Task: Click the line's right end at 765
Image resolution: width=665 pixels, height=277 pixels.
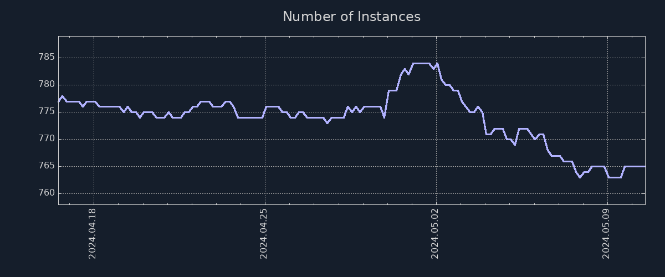Action: click(644, 166)
